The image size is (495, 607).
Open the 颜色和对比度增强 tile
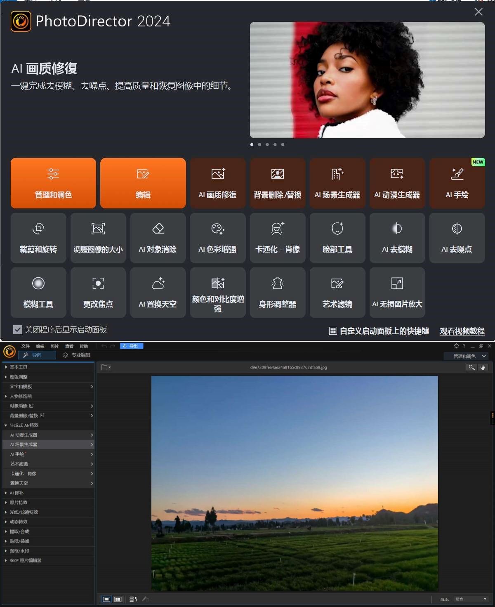pyautogui.click(x=218, y=293)
